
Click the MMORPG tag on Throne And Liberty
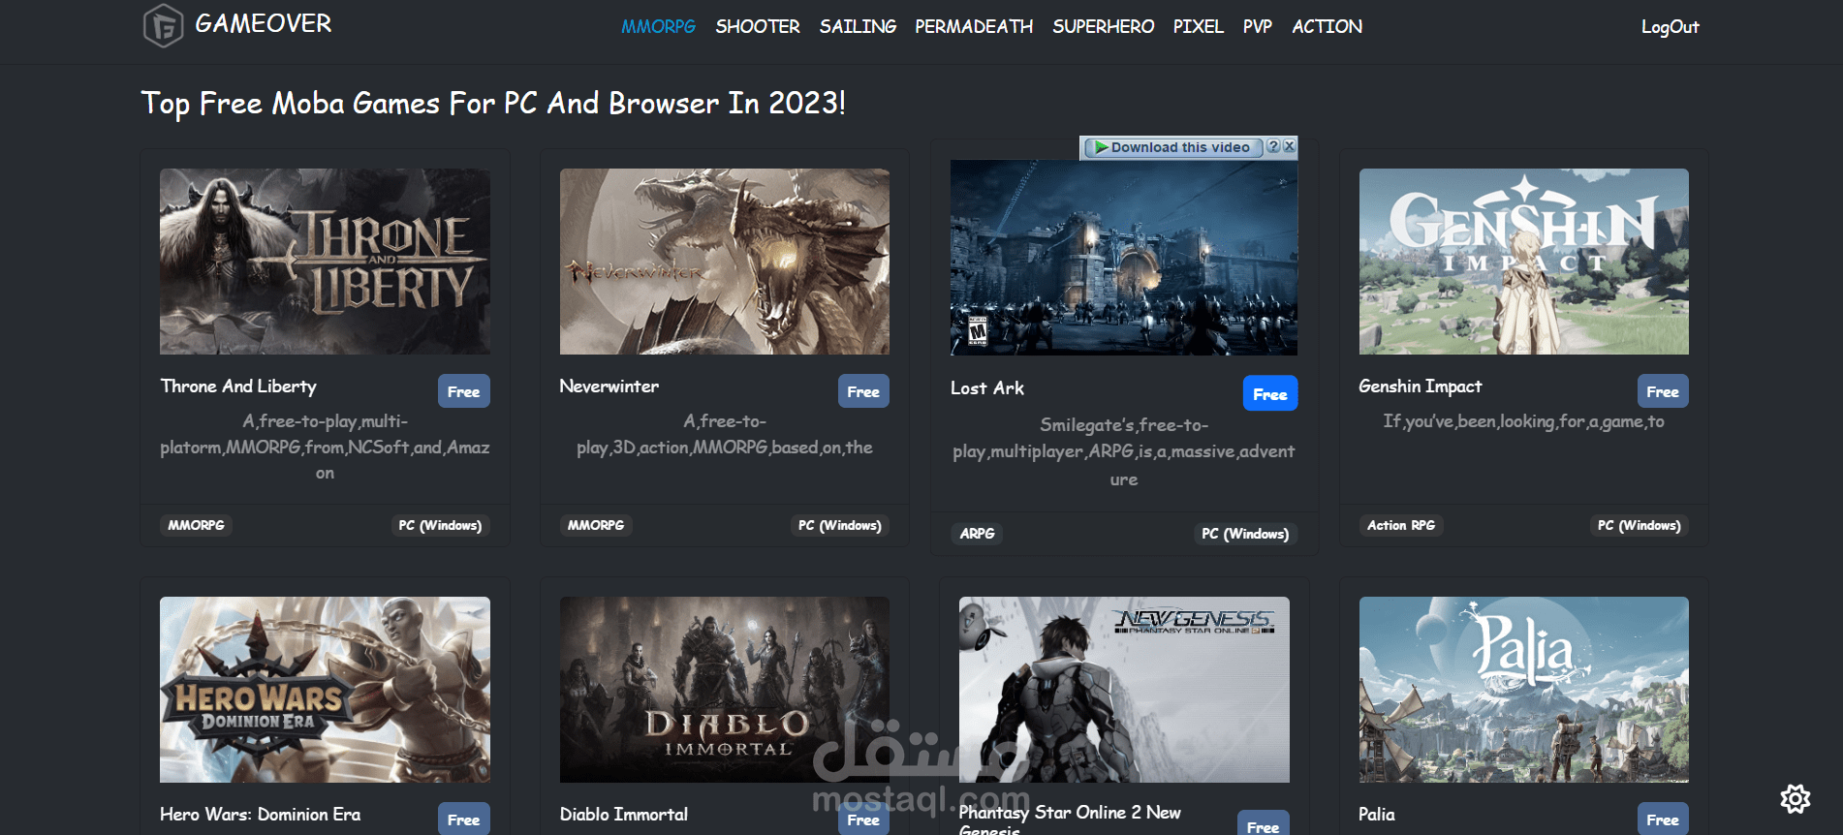(x=197, y=525)
